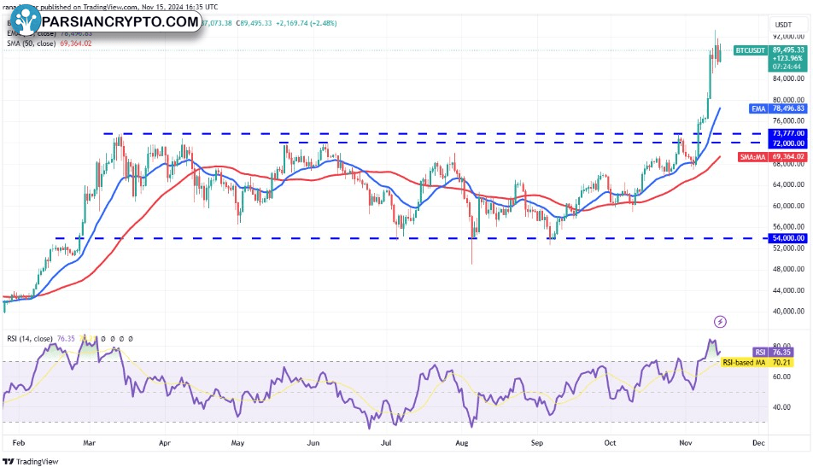Click the 64,000.00 price axis value
The height and width of the screenshot is (467, 813).
click(x=788, y=184)
